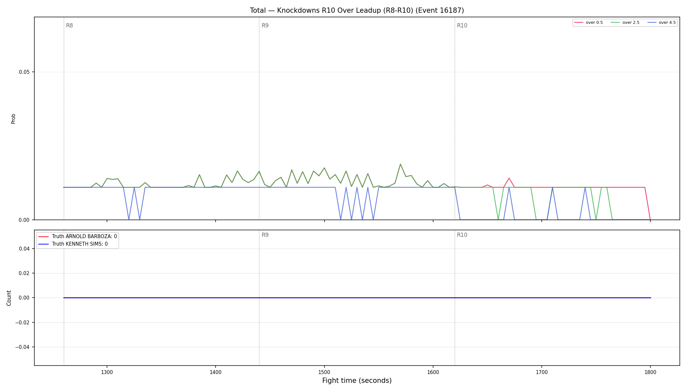Click the R10 round marker label in top plot
Image resolution: width=687 pixels, height=392 pixels.
click(462, 25)
